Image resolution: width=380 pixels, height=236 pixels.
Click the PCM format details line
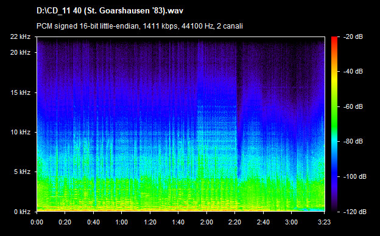(x=139, y=26)
